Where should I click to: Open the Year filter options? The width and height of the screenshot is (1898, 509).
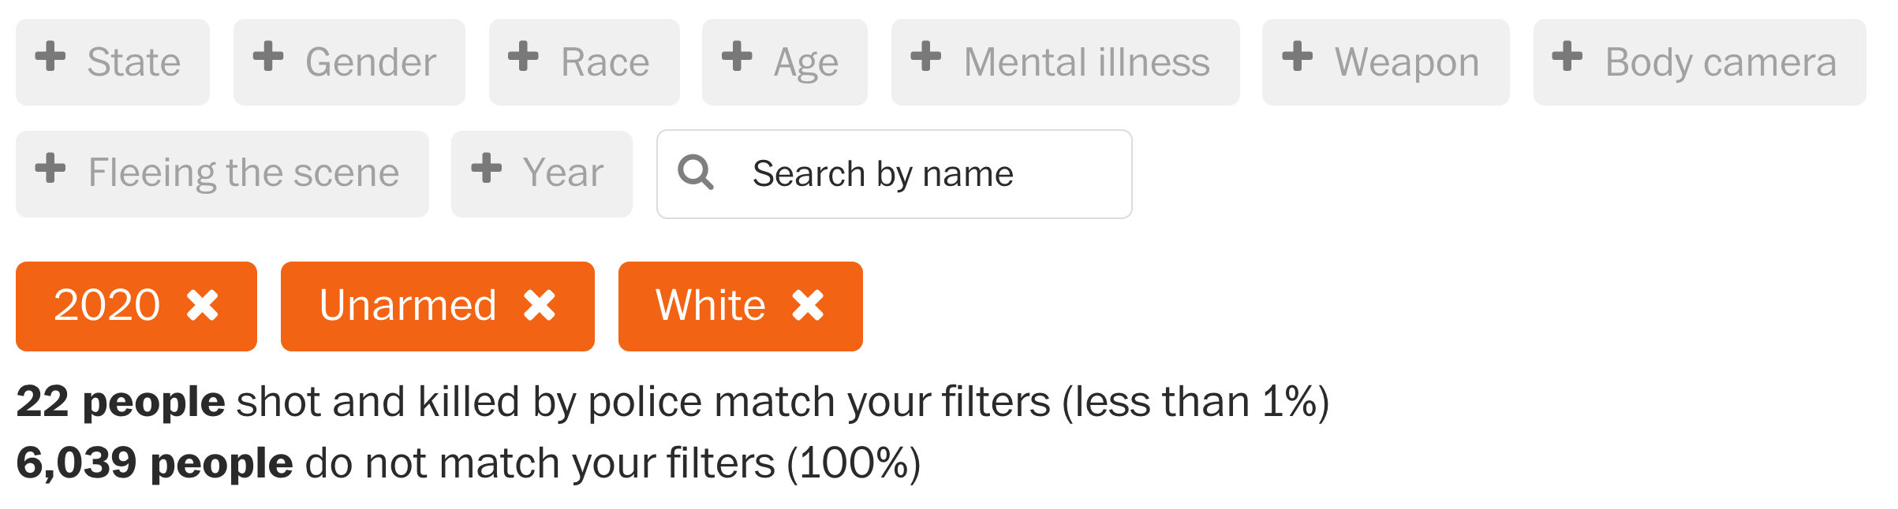coord(562,173)
